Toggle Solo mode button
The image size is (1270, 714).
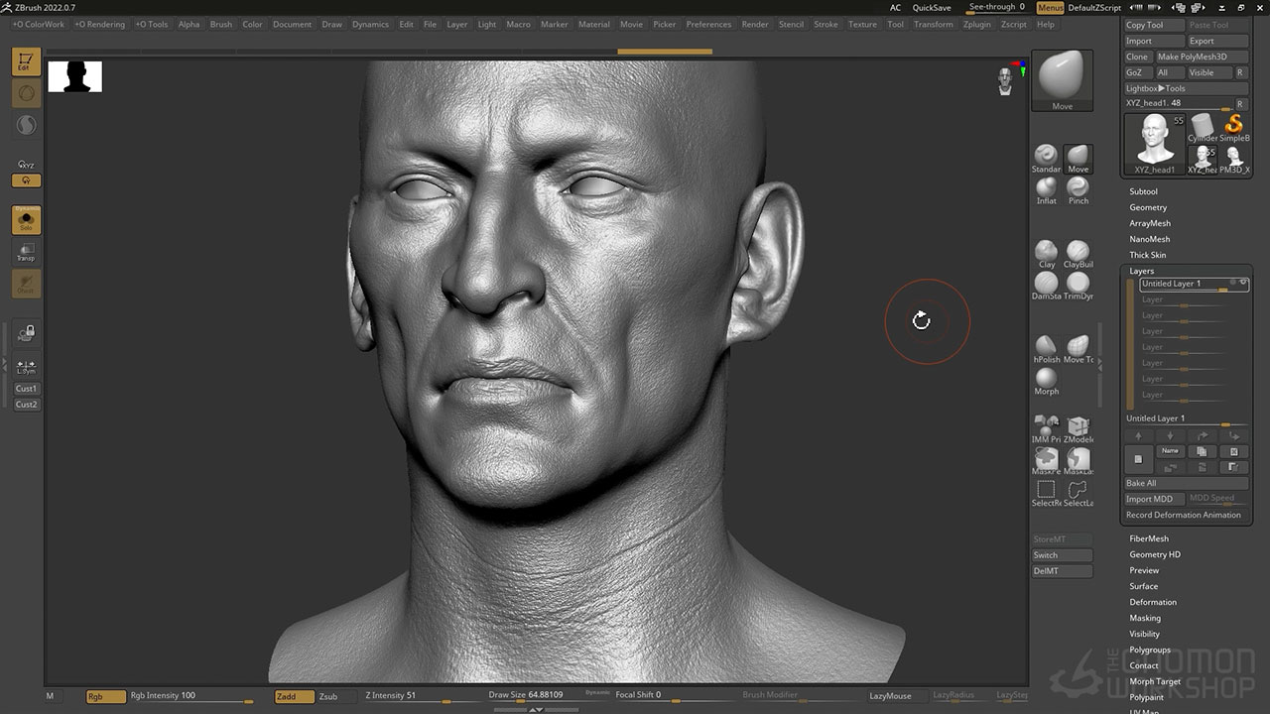tap(26, 220)
